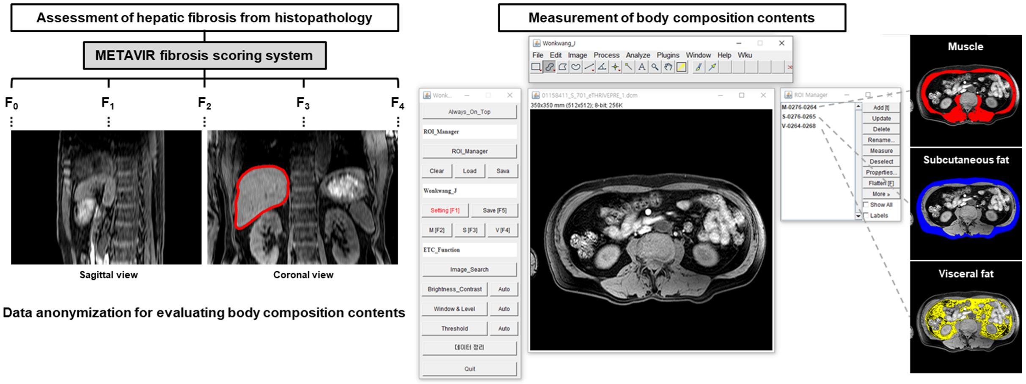The image size is (1026, 384).
Task: Click the red Setting [F1] button
Action: click(445, 211)
